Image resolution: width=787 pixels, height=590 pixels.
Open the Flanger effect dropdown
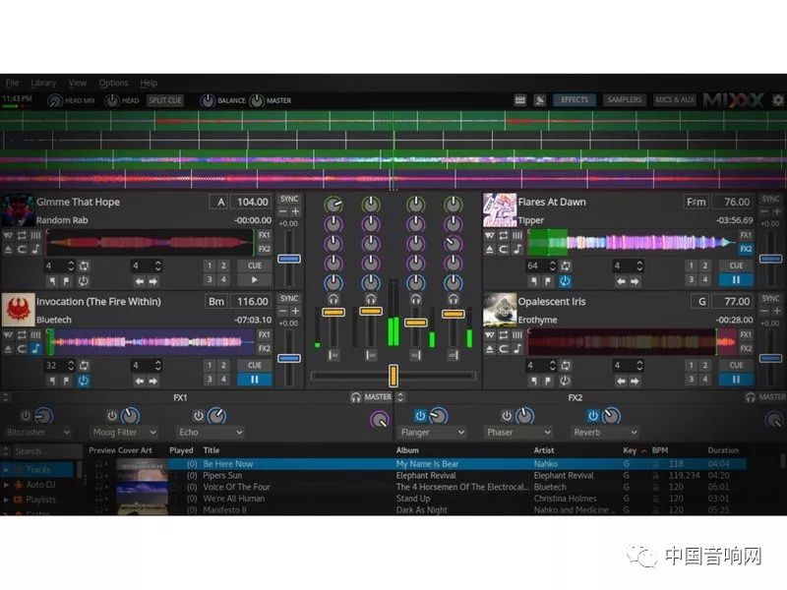(x=433, y=432)
